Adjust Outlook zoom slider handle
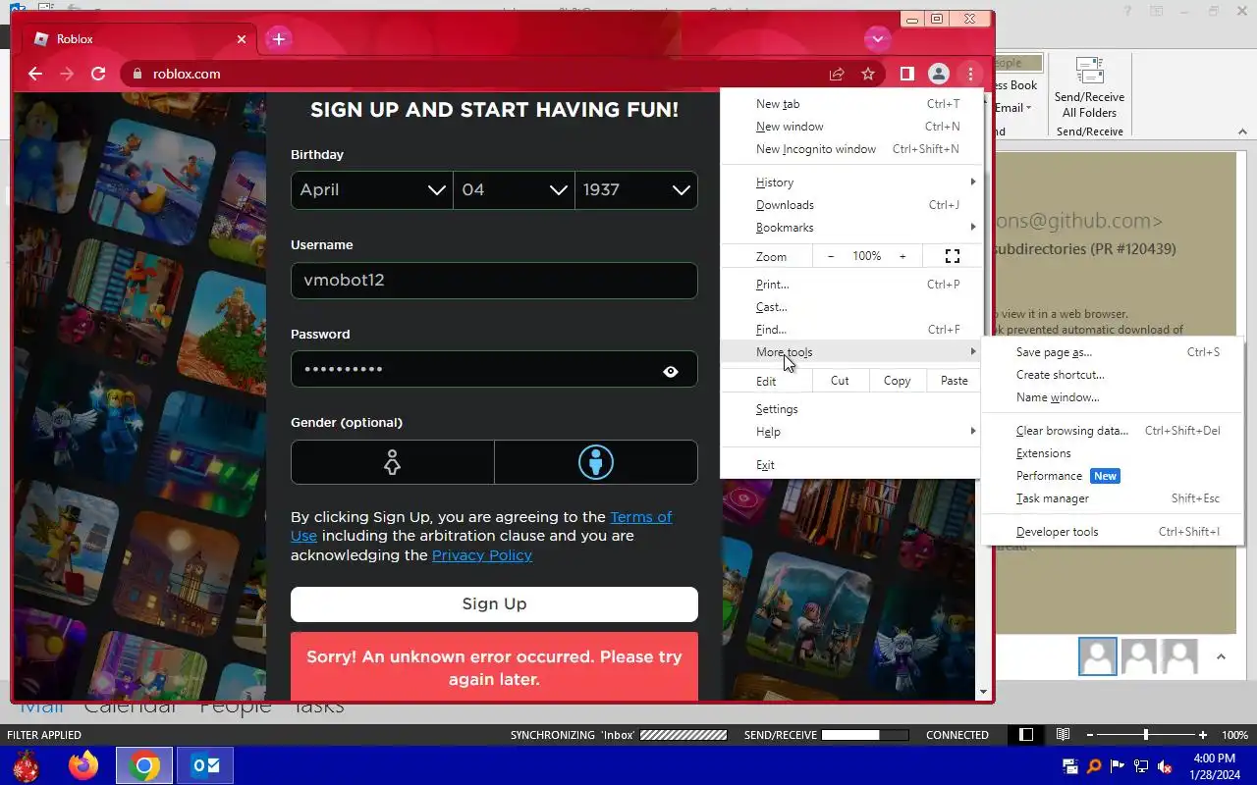This screenshot has height=785, width=1257. coord(1145,735)
